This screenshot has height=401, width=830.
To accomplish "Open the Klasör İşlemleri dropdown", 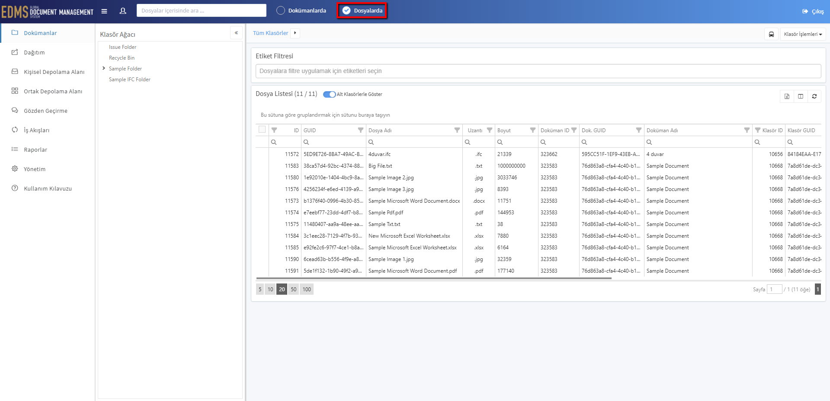I will (803, 34).
